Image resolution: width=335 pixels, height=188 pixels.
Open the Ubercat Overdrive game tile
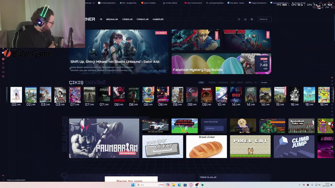(185, 126)
